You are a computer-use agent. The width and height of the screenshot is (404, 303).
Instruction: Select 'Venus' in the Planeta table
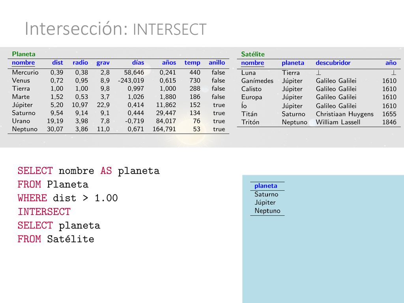(21, 80)
